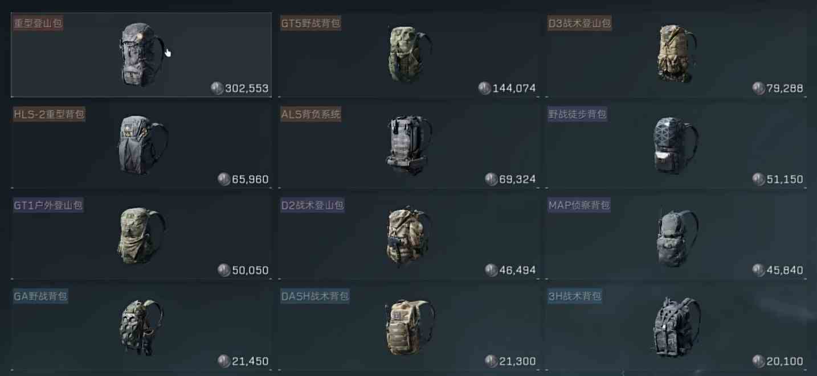The image size is (817, 376).
Task: Click the 144,074 price
Action: pyautogui.click(x=514, y=88)
